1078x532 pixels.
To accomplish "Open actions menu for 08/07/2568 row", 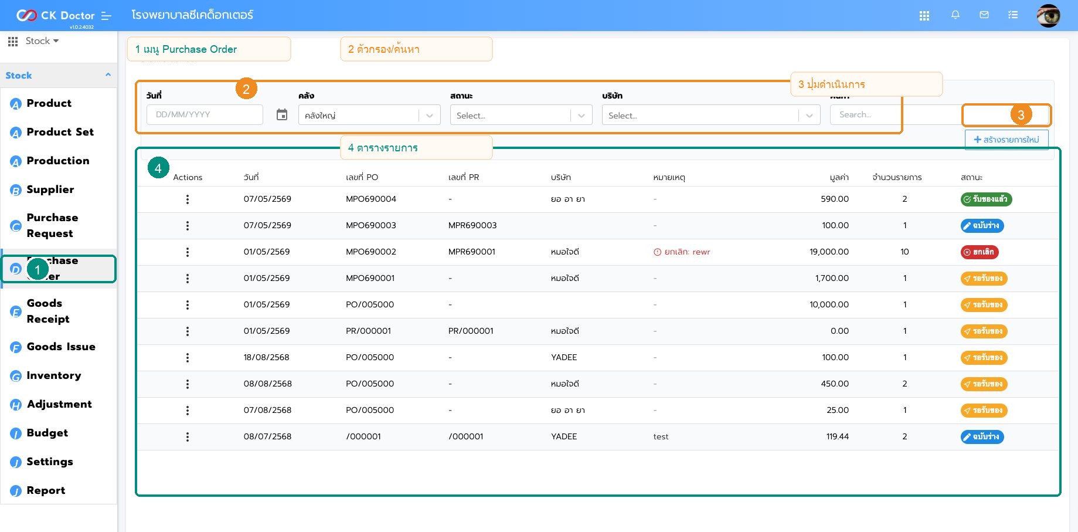I will tap(188, 437).
